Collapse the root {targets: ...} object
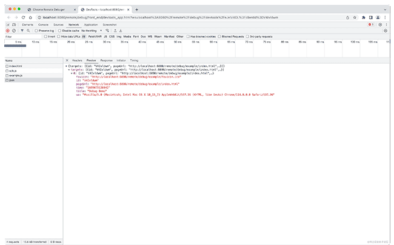The width and height of the screenshot is (394, 245). pyautogui.click(x=66, y=66)
